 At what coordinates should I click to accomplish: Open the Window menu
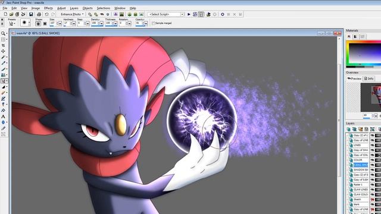point(120,8)
